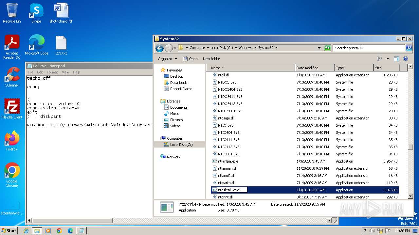This screenshot has height=235, width=419.
Task: Launch Google Chrome desktop shortcut
Action: click(x=12, y=175)
